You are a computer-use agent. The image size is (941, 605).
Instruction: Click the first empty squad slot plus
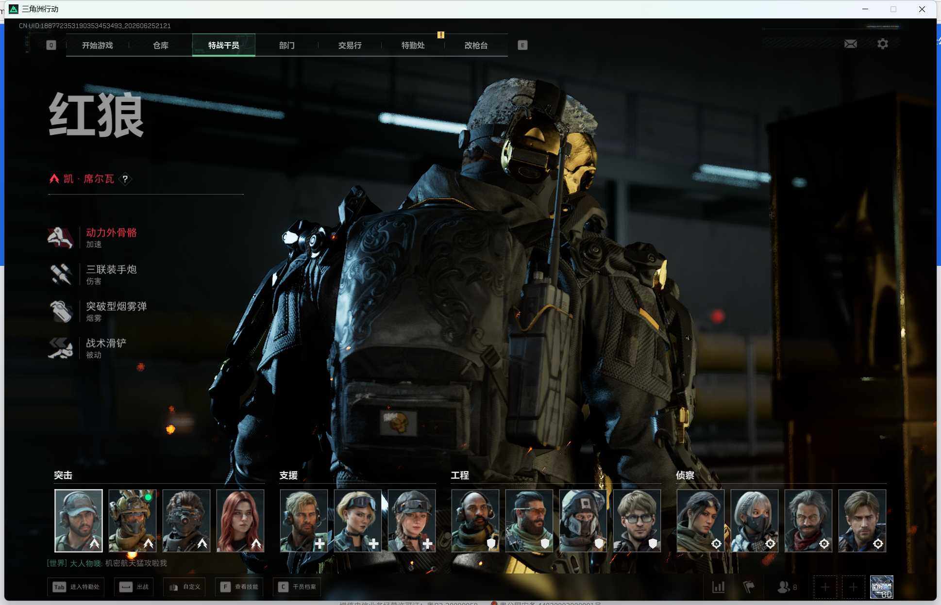pos(825,587)
